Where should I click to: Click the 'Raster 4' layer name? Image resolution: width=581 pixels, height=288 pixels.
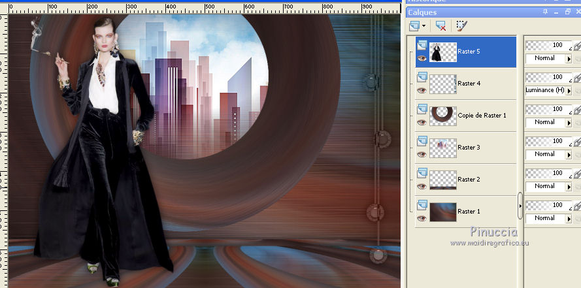(469, 84)
